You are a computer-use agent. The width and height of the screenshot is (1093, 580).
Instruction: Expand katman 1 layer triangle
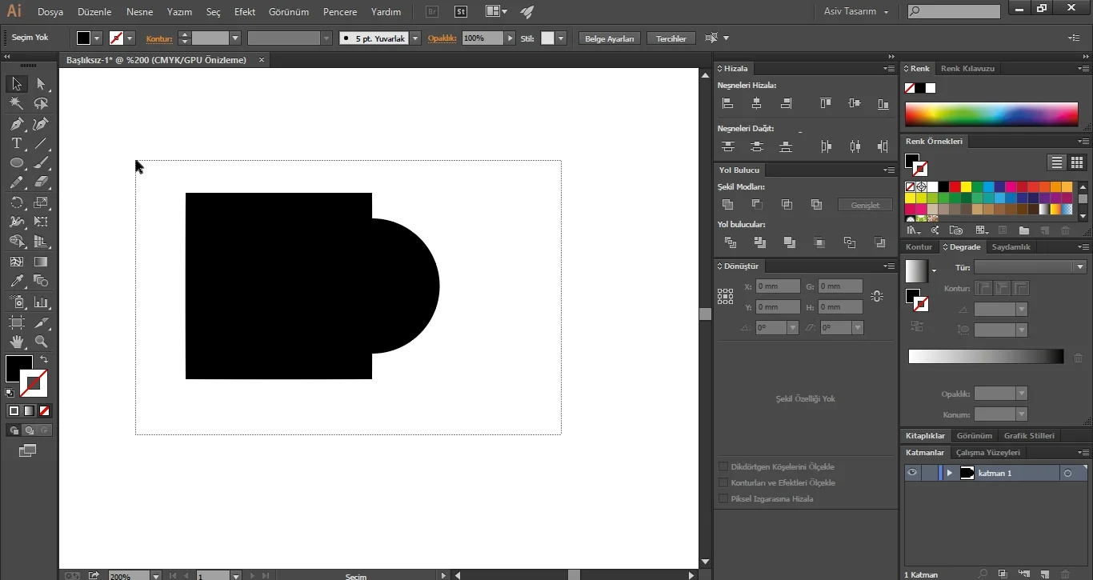pos(950,473)
